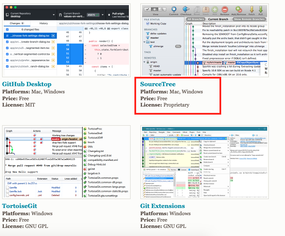The width and height of the screenshot is (285, 236).
Task: Click the myfork/master tag in SourceTree
Action: [x=213, y=62]
